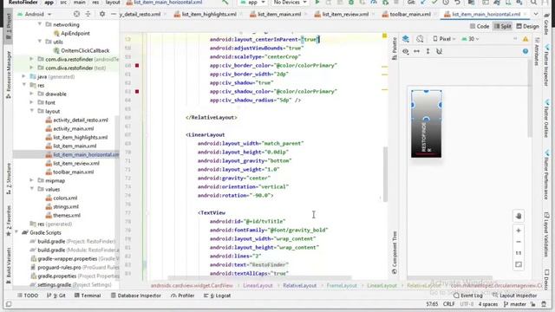
Task: Open the Android project view dropdown
Action: pyautogui.click(x=35, y=14)
